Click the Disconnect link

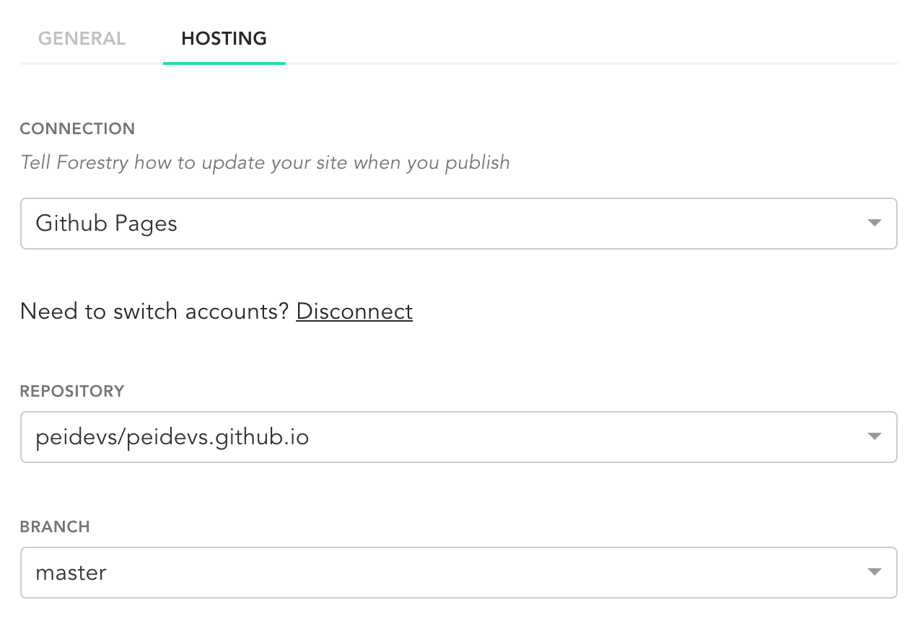[354, 311]
